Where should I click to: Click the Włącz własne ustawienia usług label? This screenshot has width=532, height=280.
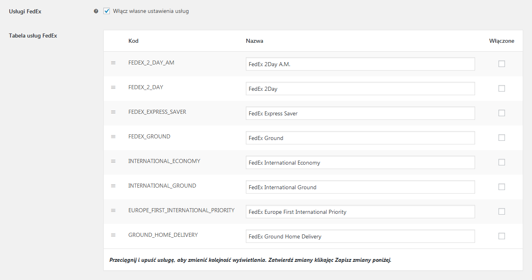click(x=151, y=11)
